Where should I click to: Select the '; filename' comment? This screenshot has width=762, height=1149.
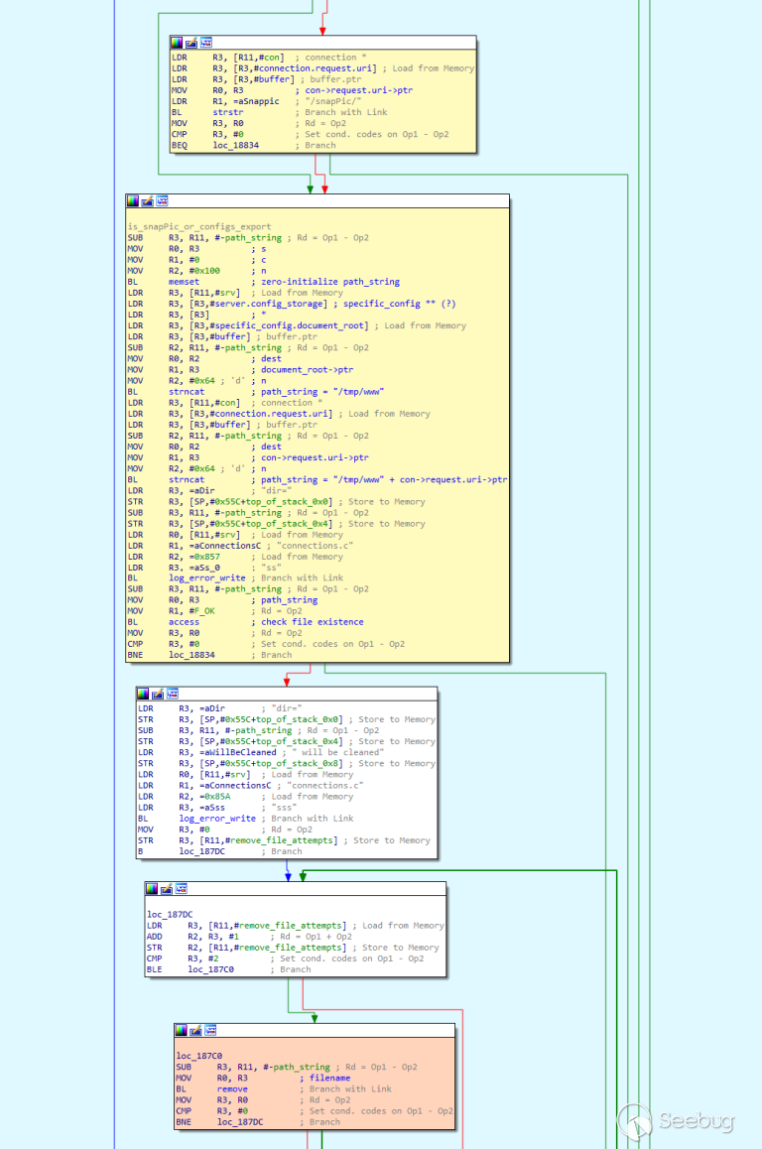pyautogui.click(x=324, y=1078)
